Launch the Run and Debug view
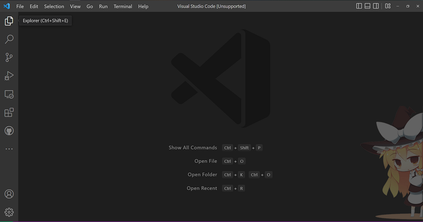The image size is (423, 222). click(x=9, y=76)
